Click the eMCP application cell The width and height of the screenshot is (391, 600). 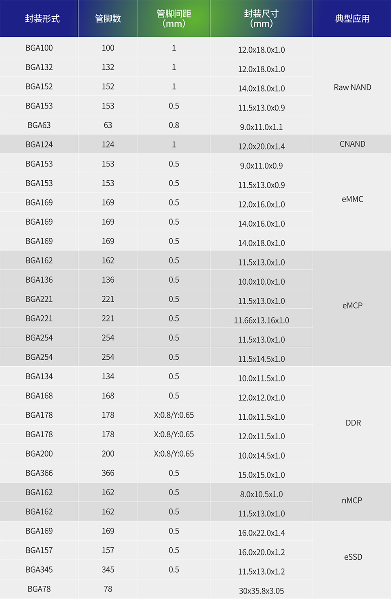click(x=352, y=306)
